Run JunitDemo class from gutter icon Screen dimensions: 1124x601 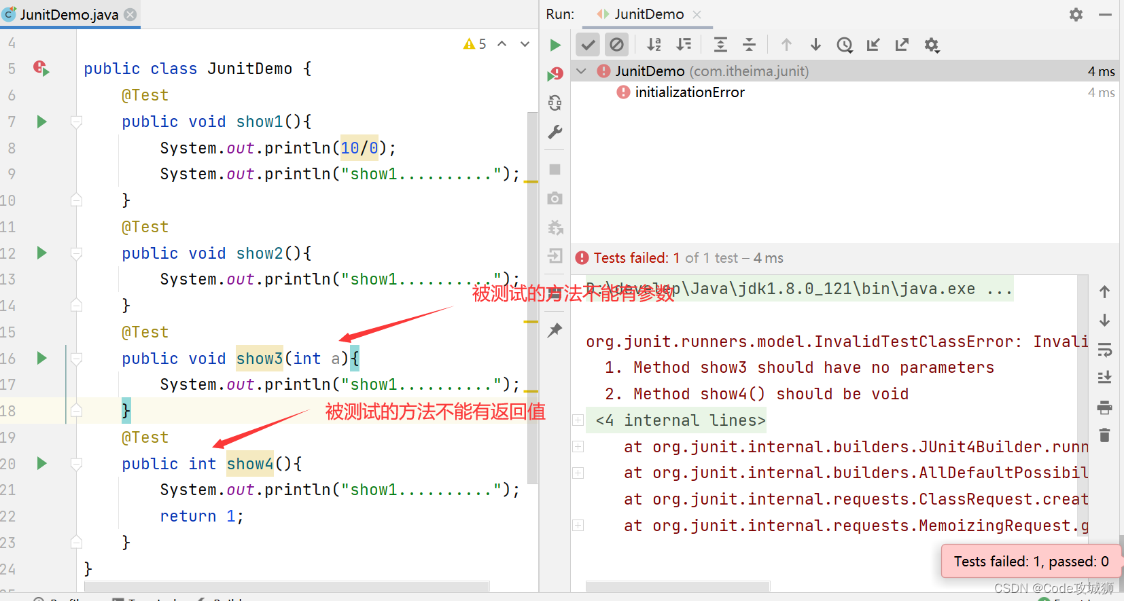[41, 68]
